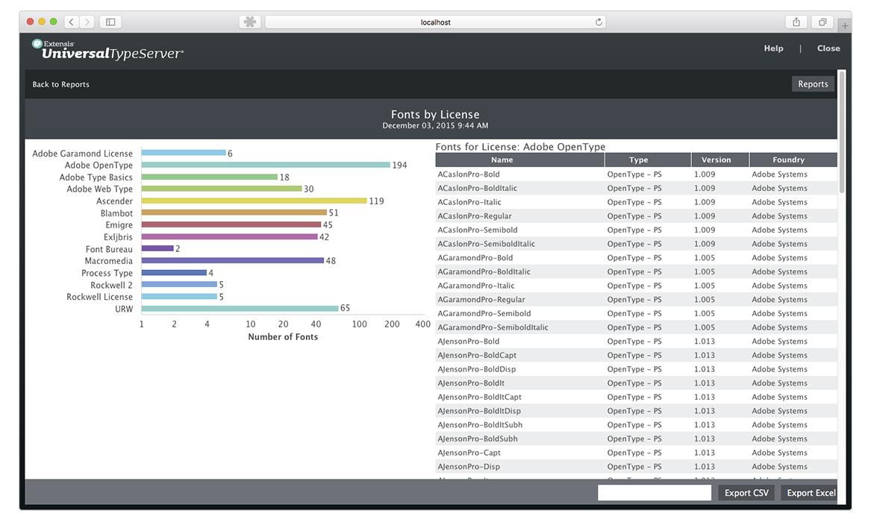The width and height of the screenshot is (871, 522).
Task: Go Back to Reports
Action: 60,84
